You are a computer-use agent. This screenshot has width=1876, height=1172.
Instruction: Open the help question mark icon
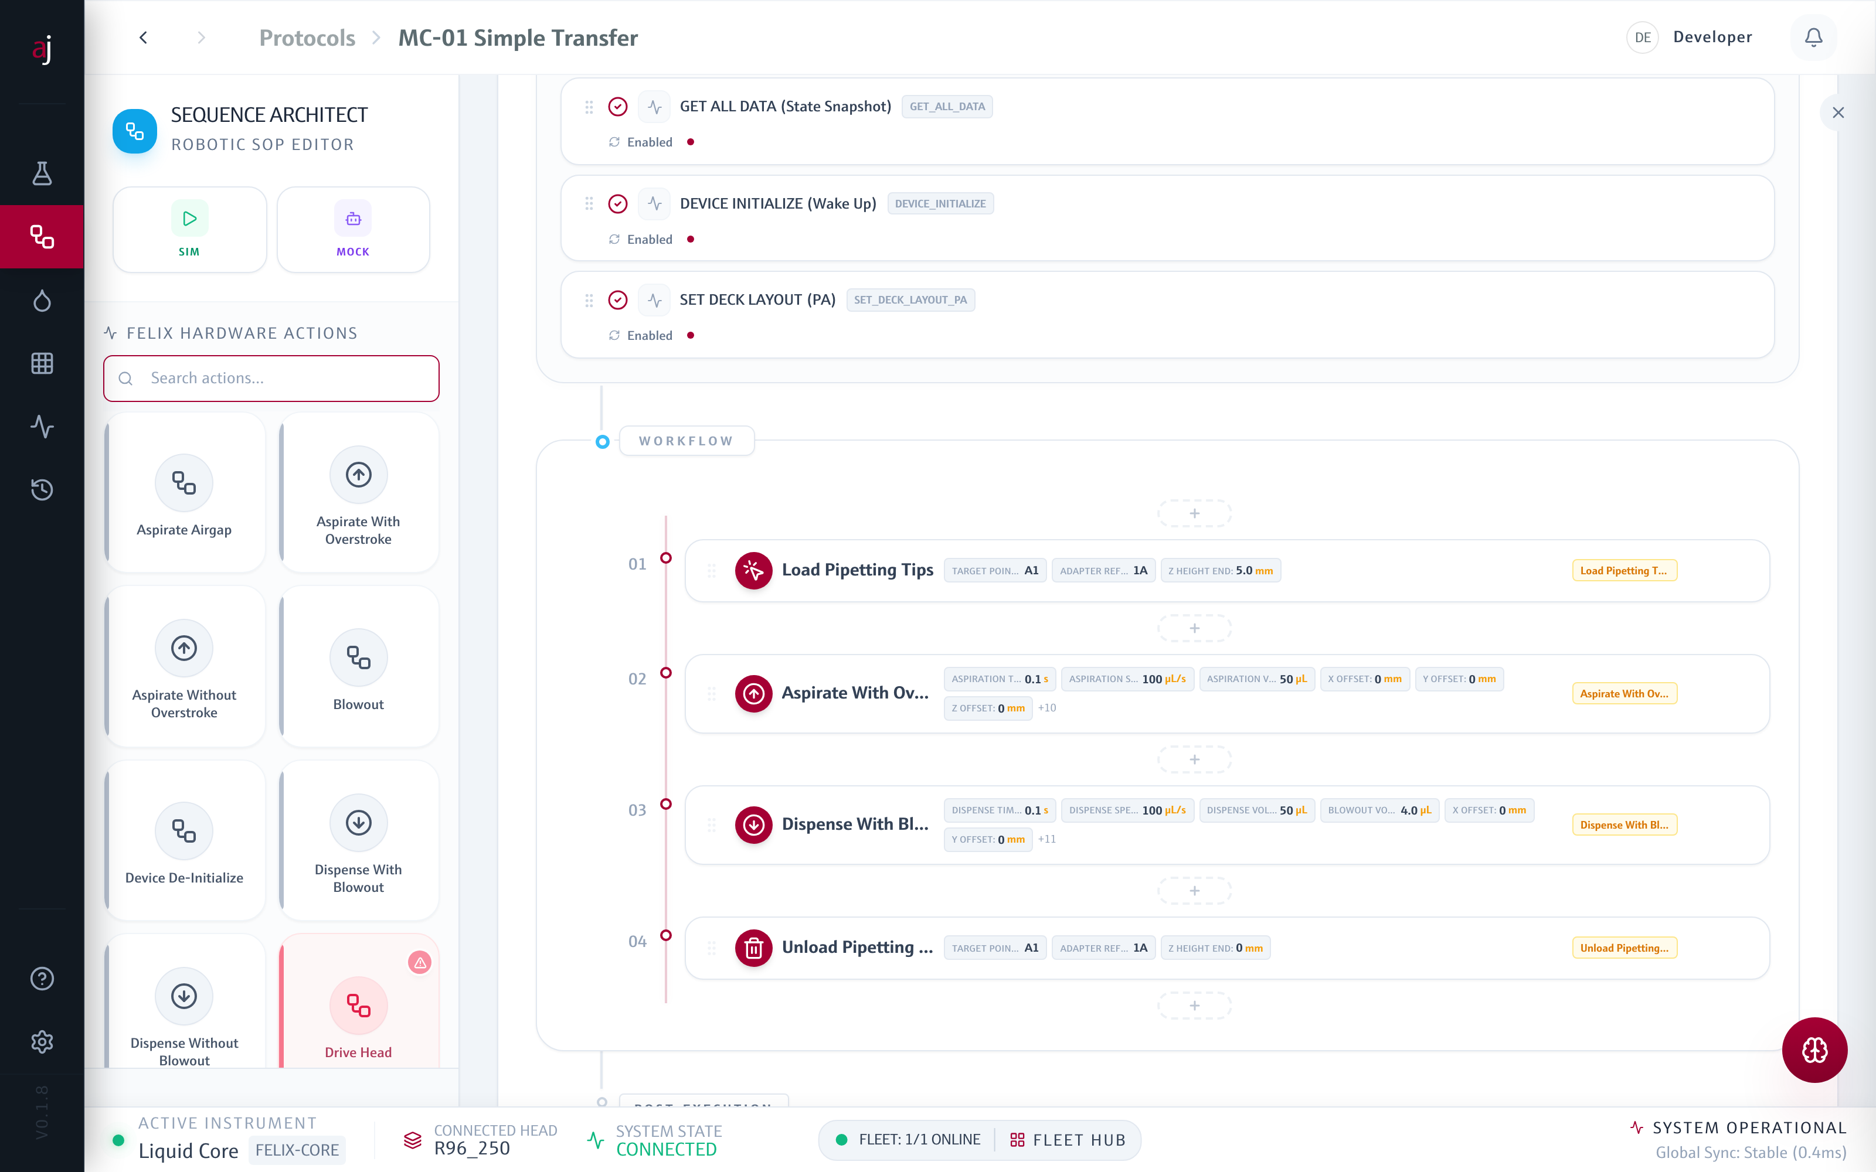click(42, 978)
